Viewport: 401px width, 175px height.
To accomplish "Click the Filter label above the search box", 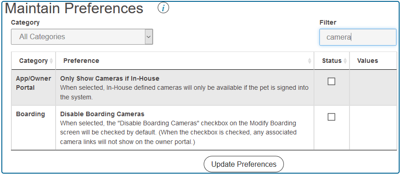I will coord(328,22).
